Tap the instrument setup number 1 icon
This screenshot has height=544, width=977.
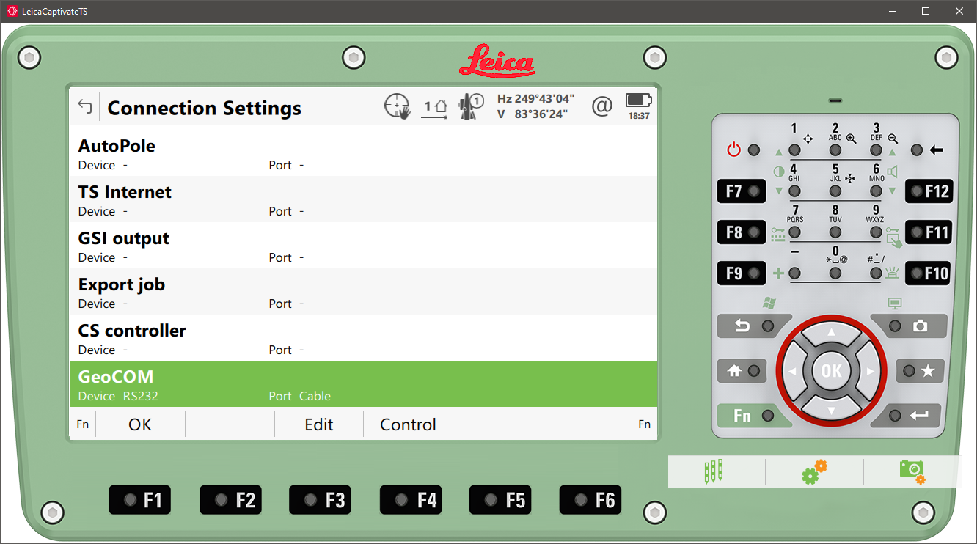pos(436,108)
